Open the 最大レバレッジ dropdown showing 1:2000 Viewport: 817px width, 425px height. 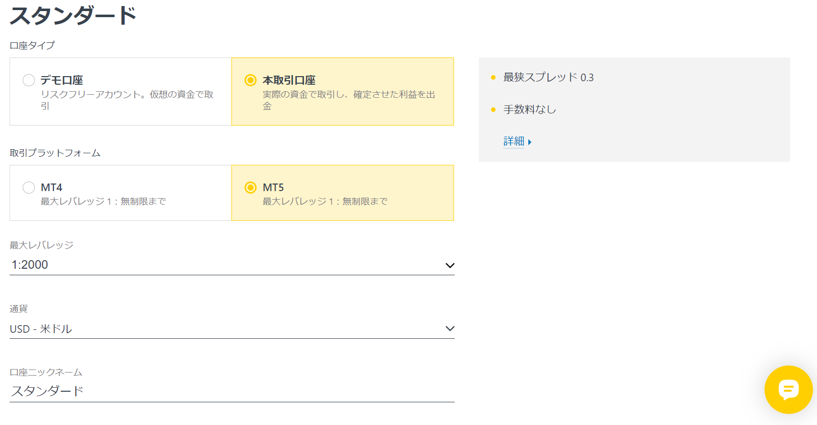(227, 265)
